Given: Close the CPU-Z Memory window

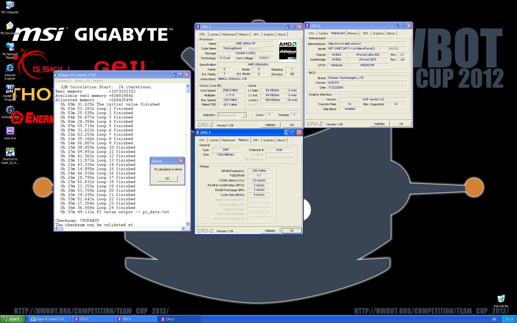Looking at the screenshot, I should coord(299,133).
